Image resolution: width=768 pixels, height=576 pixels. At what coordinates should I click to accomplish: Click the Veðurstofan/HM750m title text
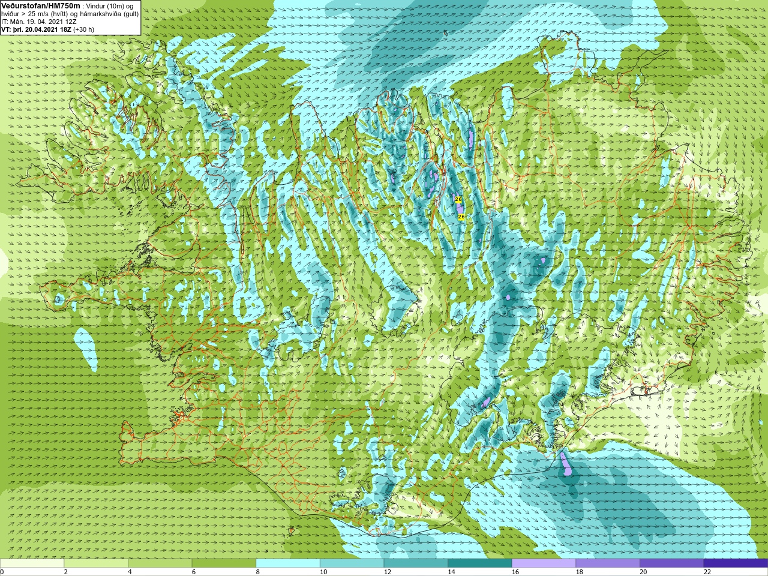[x=40, y=5]
